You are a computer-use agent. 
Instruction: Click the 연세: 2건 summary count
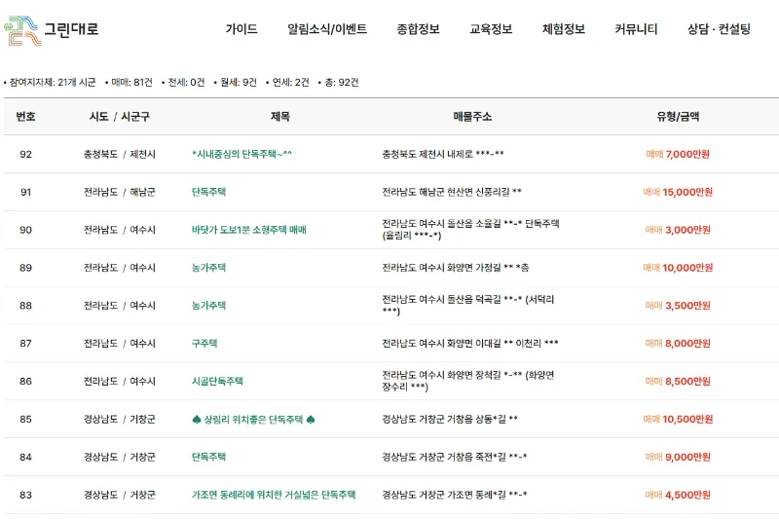(290, 82)
